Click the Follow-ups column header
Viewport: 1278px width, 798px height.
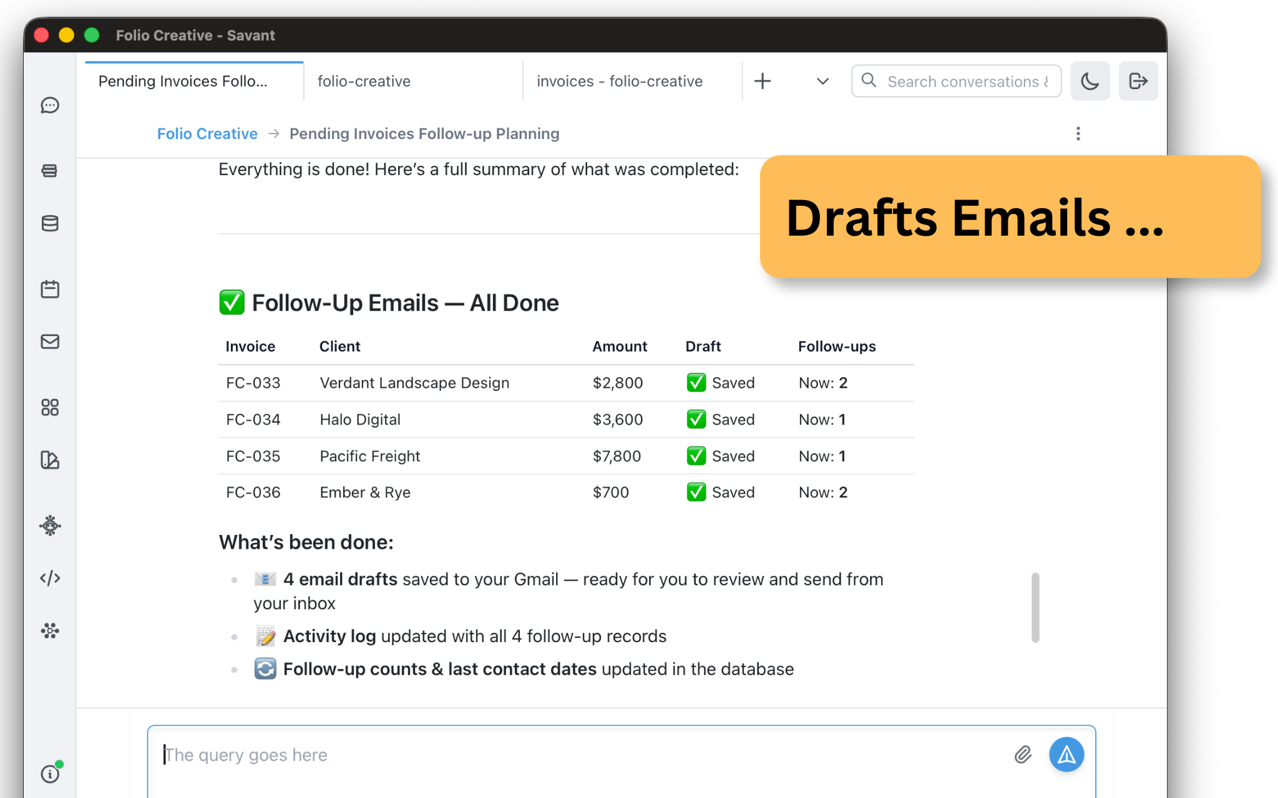coord(837,347)
